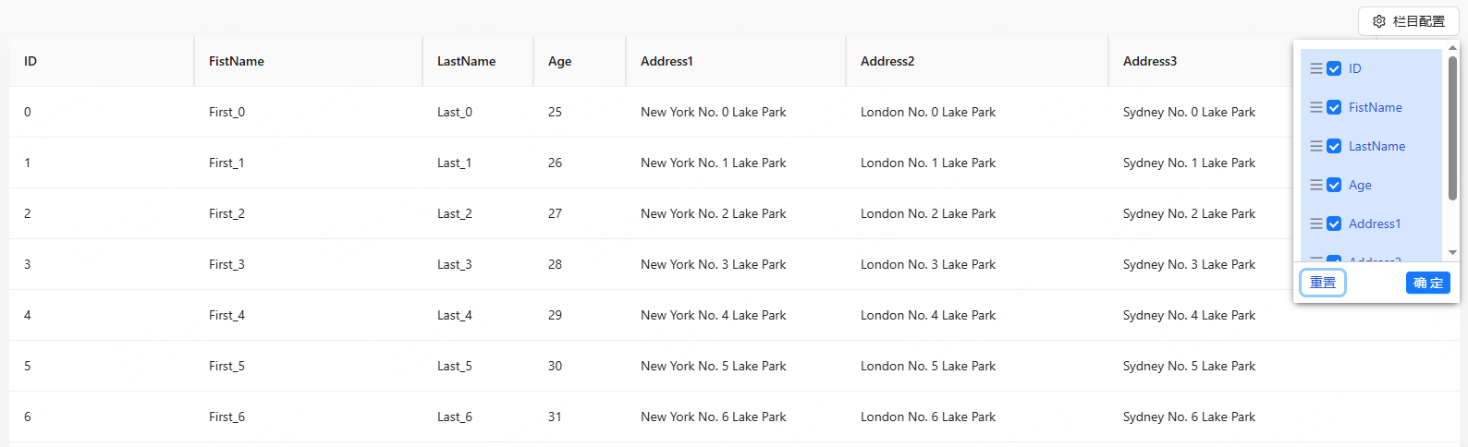The image size is (1468, 447).
Task: Click the drag handle beside Address1
Action: pyautogui.click(x=1315, y=223)
